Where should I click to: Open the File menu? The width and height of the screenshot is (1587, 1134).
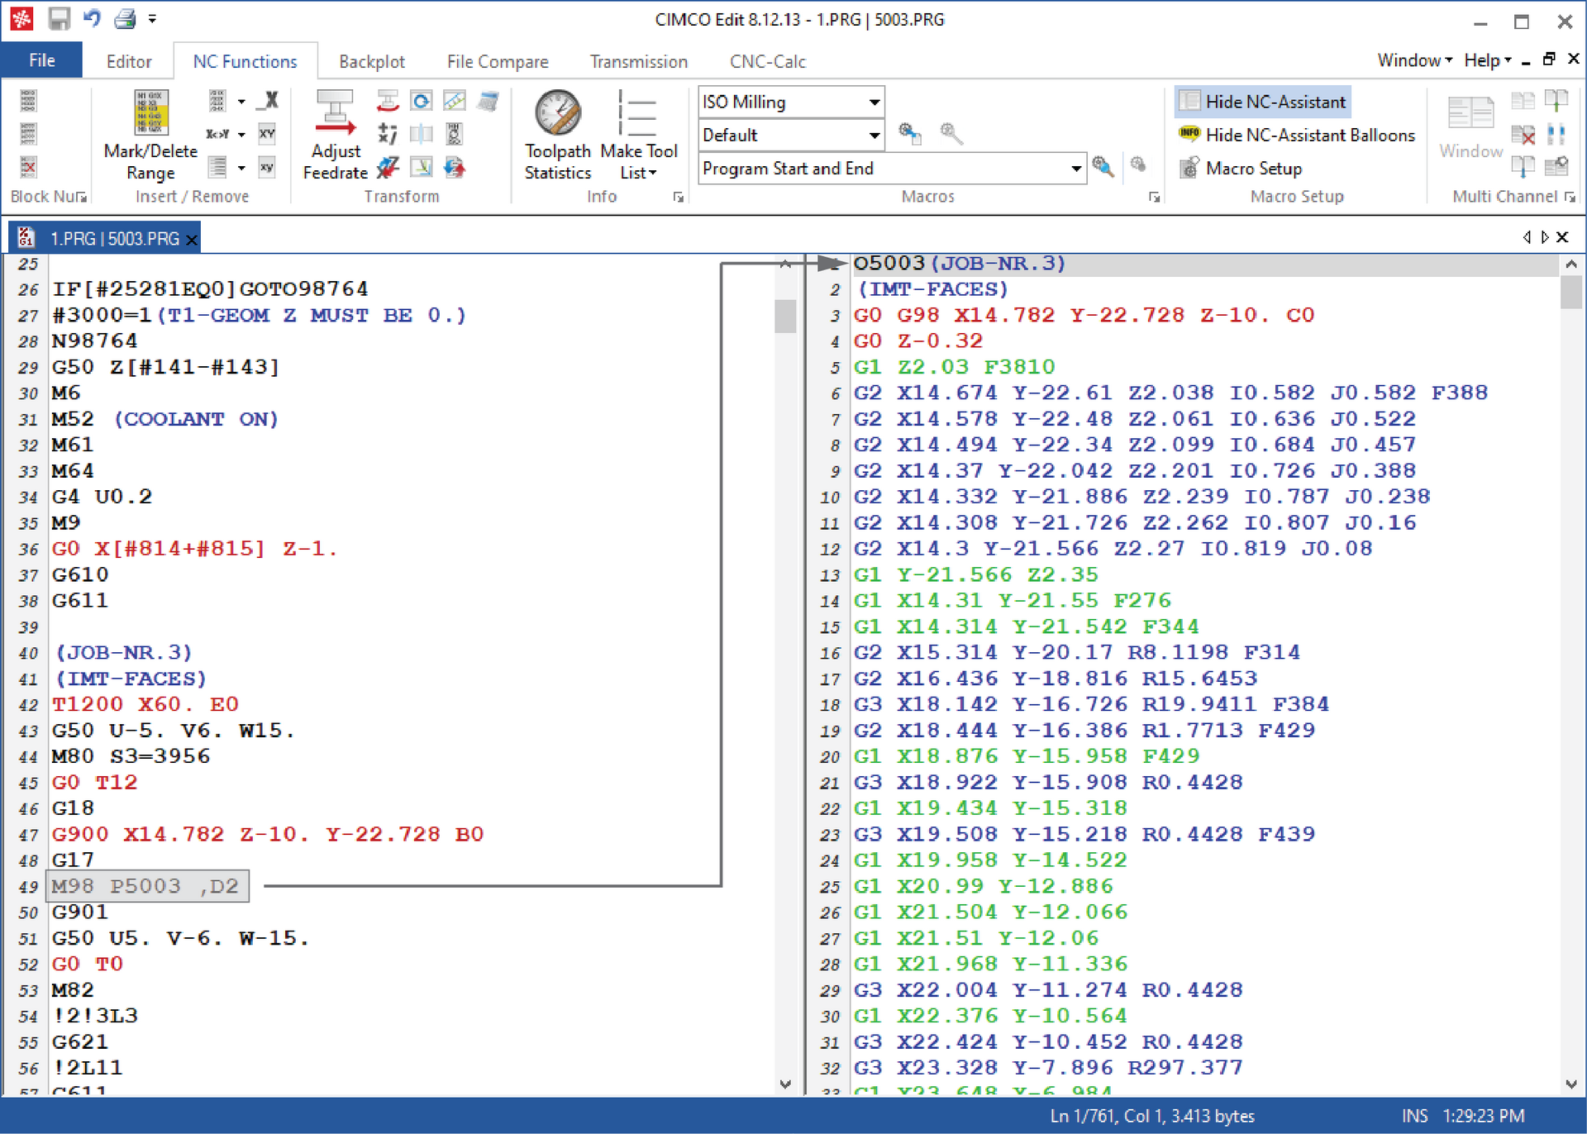click(41, 60)
